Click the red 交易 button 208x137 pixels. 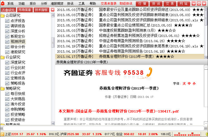pyautogui.click(x=170, y=4)
